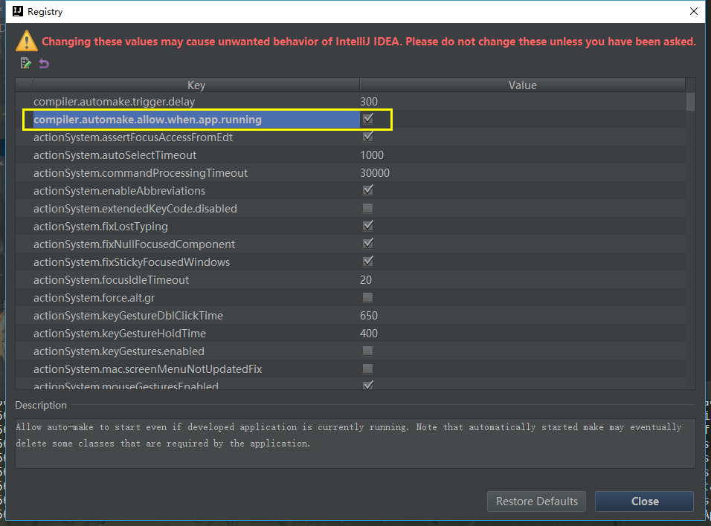Click the Edit value pencil icon

click(x=26, y=63)
